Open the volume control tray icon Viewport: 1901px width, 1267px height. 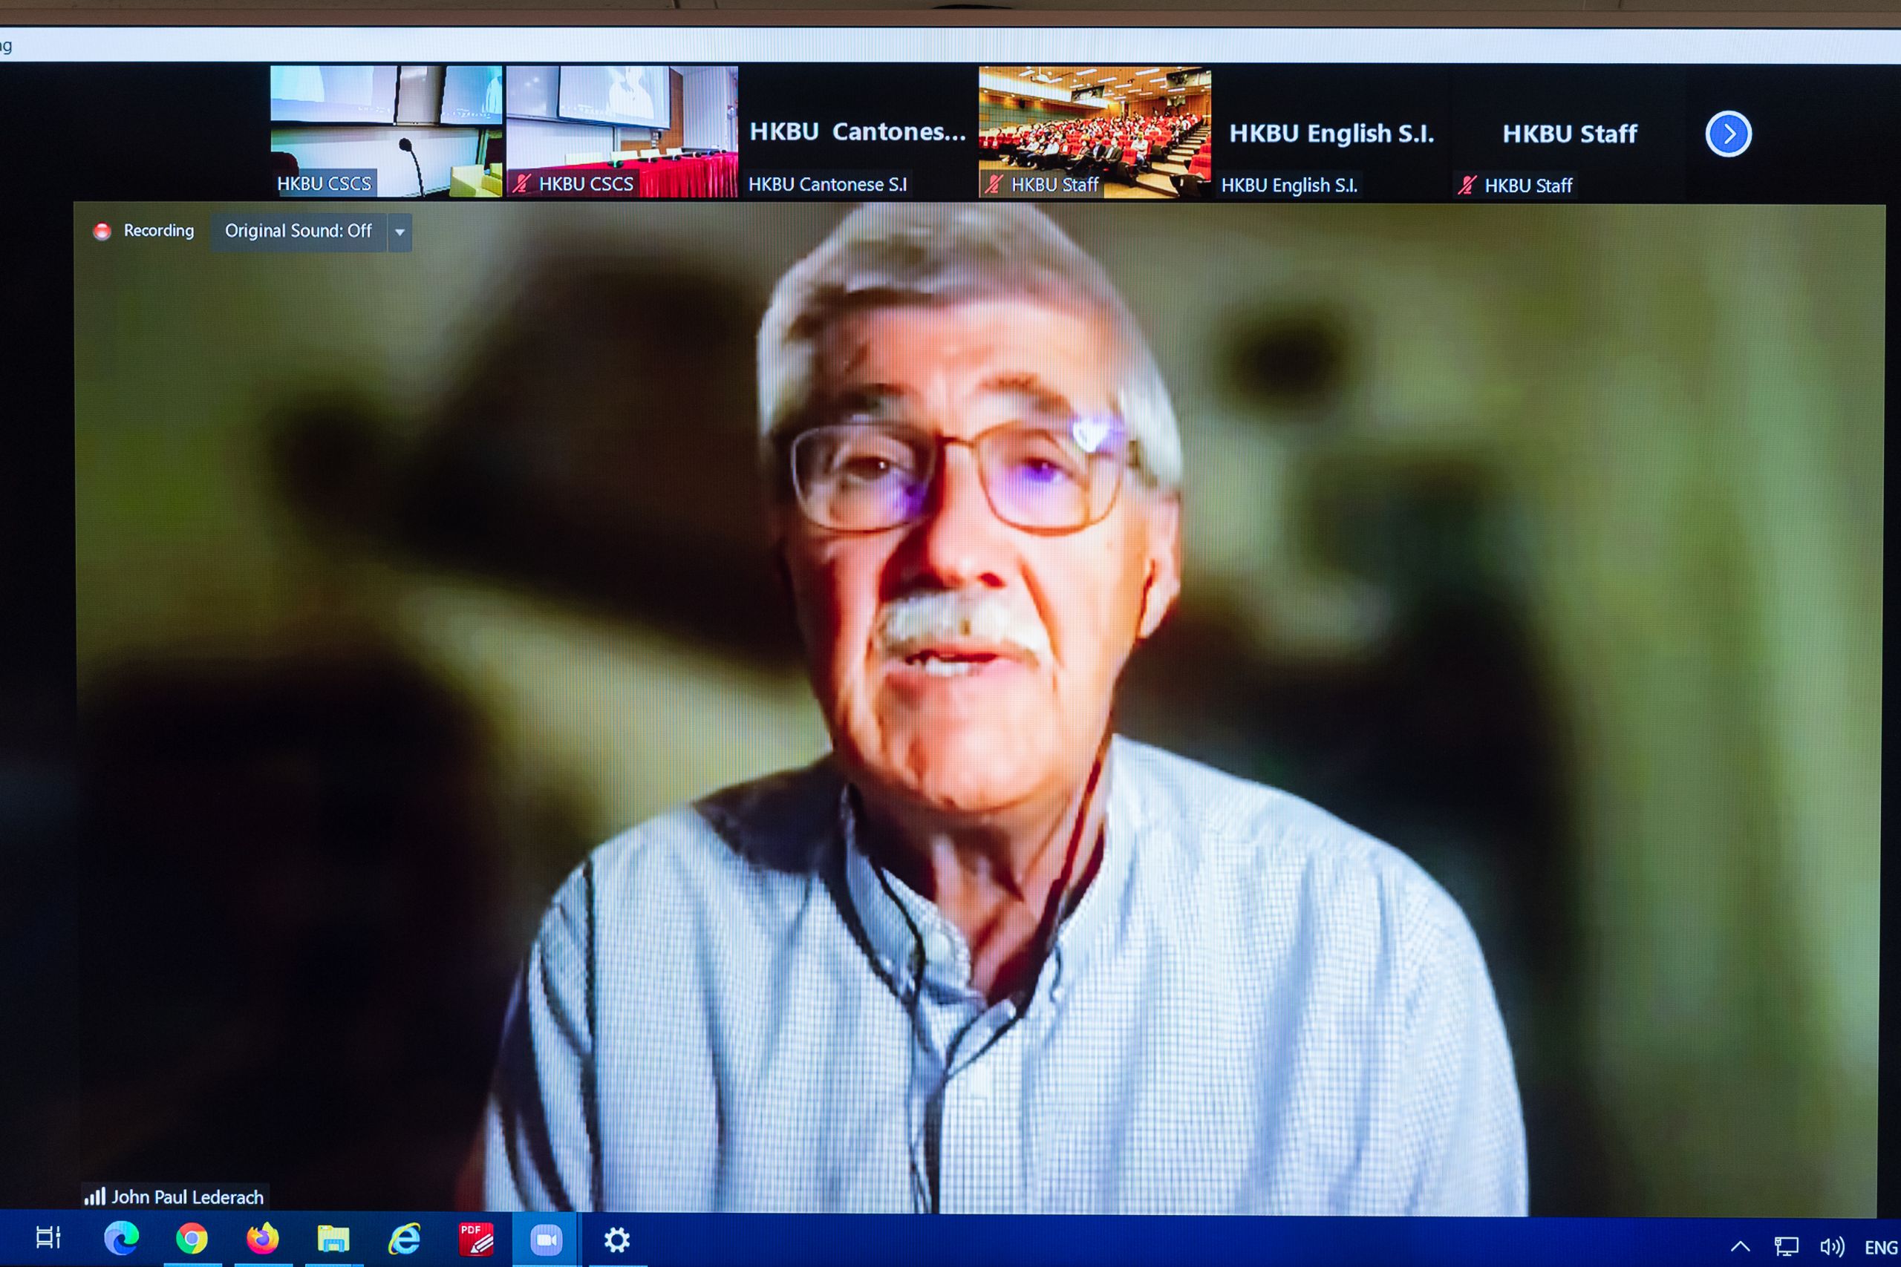point(1831,1246)
